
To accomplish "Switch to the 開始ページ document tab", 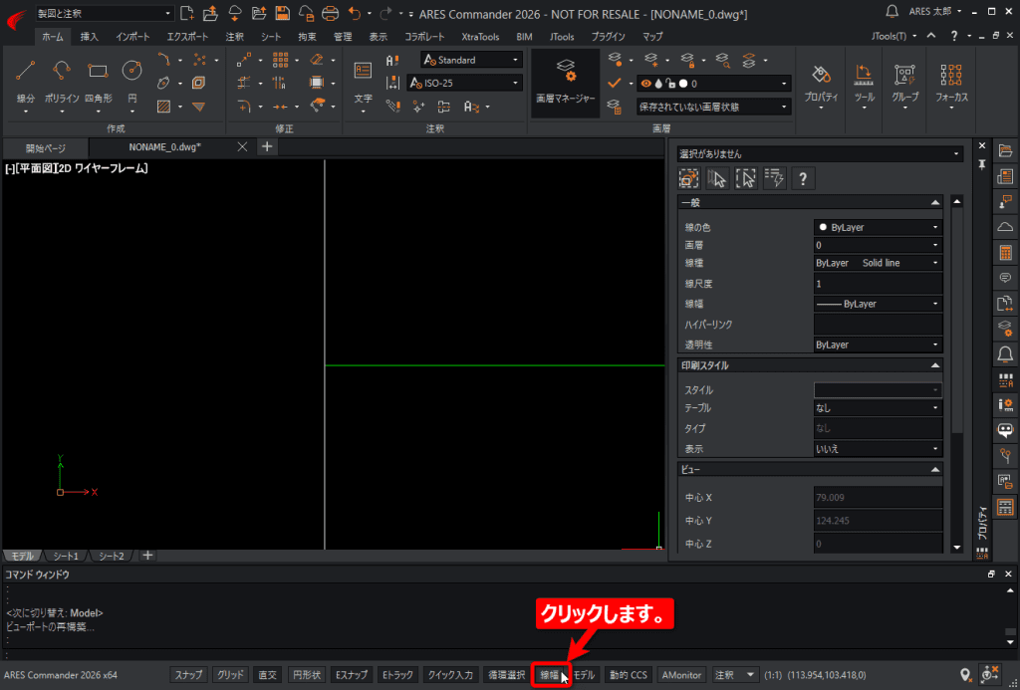I will pyautogui.click(x=46, y=147).
